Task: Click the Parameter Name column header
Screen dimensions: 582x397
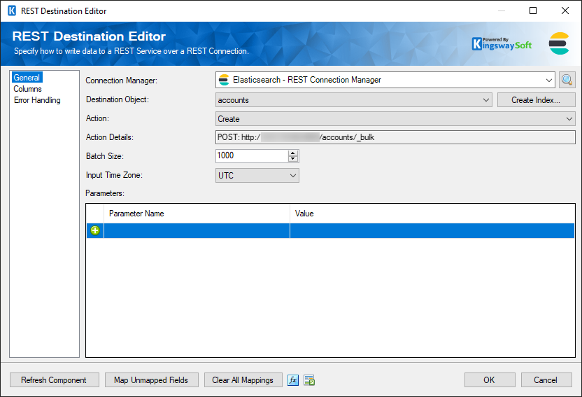Action: 197,214
